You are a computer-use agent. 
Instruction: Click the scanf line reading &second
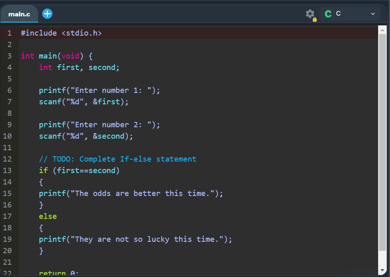(x=86, y=136)
